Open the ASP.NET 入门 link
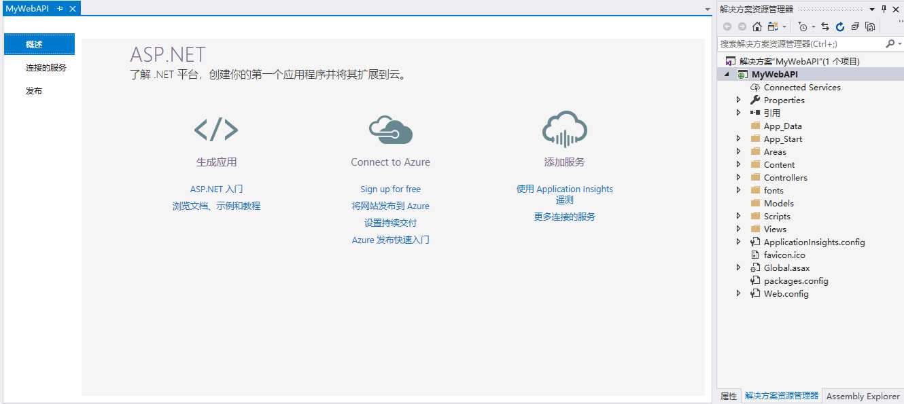 pos(216,189)
